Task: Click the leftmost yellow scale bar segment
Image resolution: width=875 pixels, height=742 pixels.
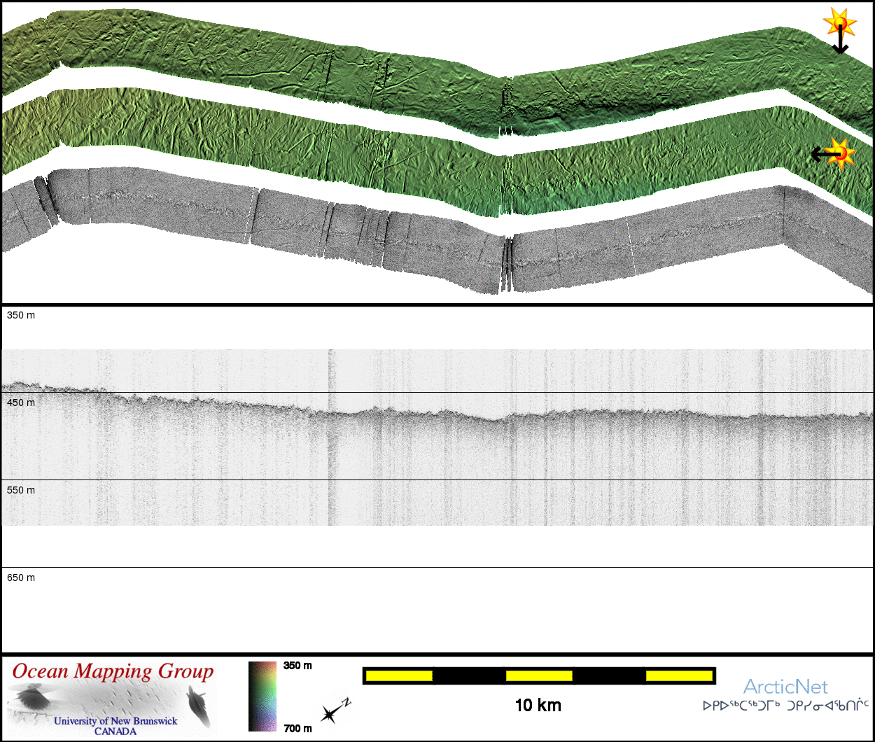Action: [399, 675]
